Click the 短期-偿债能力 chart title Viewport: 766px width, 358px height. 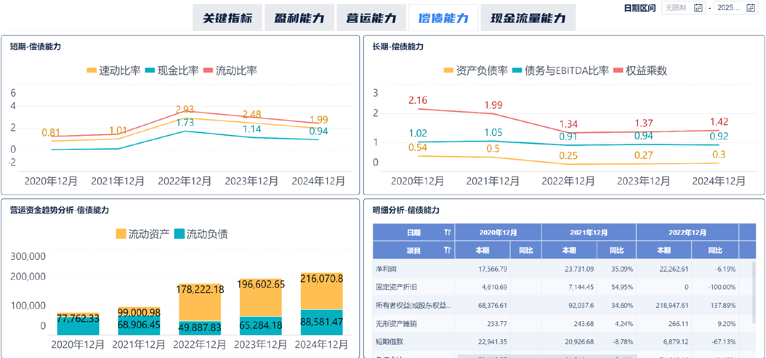36,47
